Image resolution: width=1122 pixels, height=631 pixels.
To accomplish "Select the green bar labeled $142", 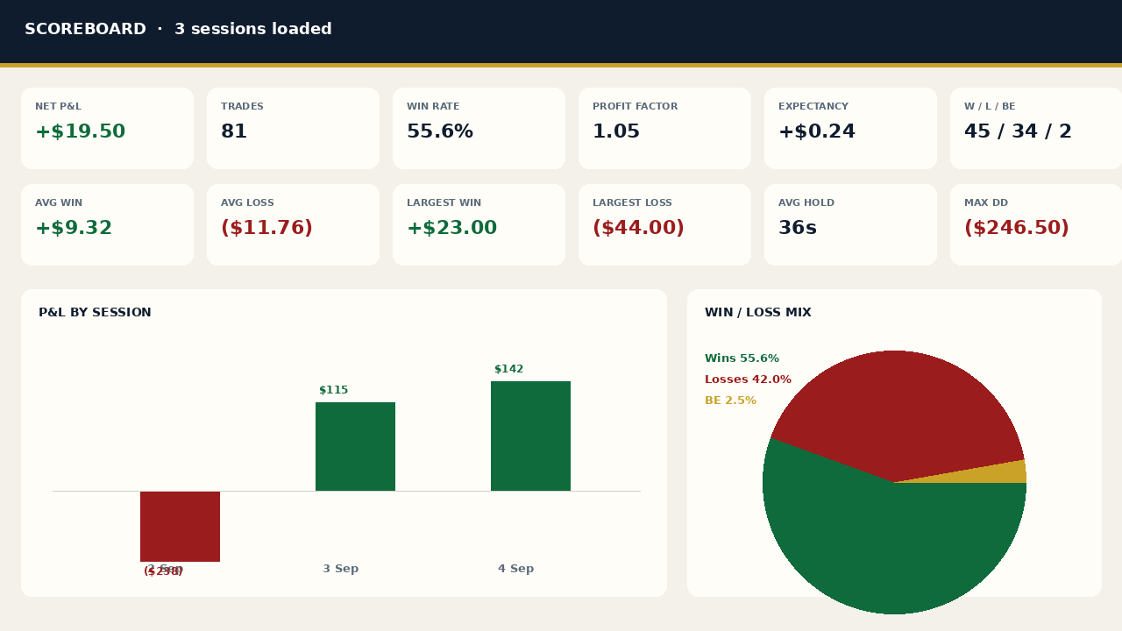I will coord(530,436).
